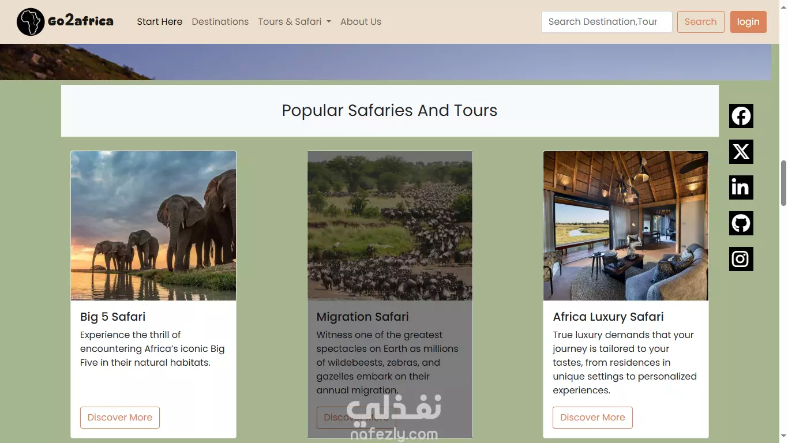Focus the Search Destination, Tour input field
This screenshot has width=788, height=443.
coord(607,22)
